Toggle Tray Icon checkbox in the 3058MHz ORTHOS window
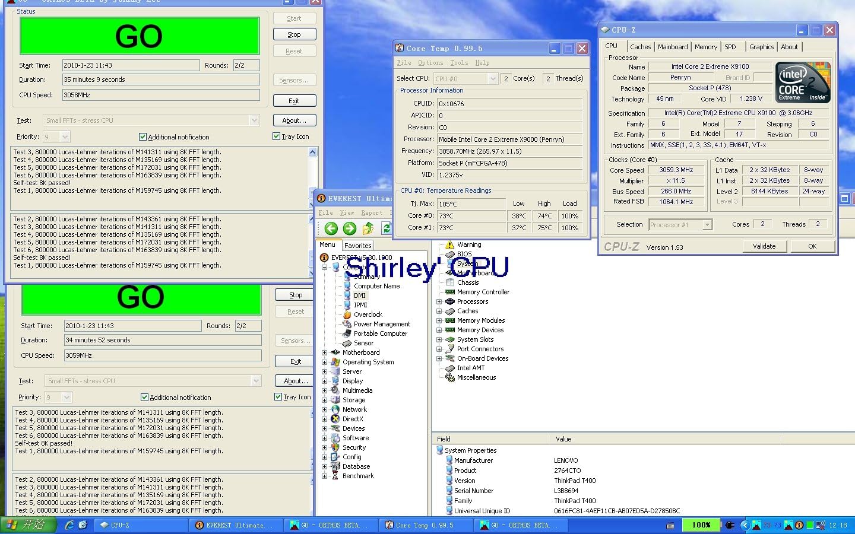This screenshot has width=855, height=534. coord(276,136)
